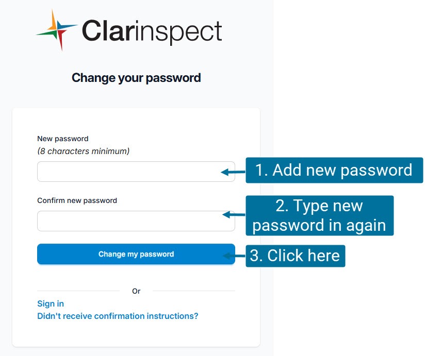The width and height of the screenshot is (425, 356).
Task: Click the Clarinspect wordmark text
Action: pyautogui.click(x=152, y=31)
